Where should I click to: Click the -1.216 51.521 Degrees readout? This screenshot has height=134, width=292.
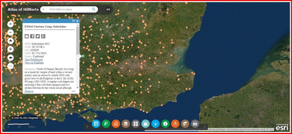click(25, 118)
